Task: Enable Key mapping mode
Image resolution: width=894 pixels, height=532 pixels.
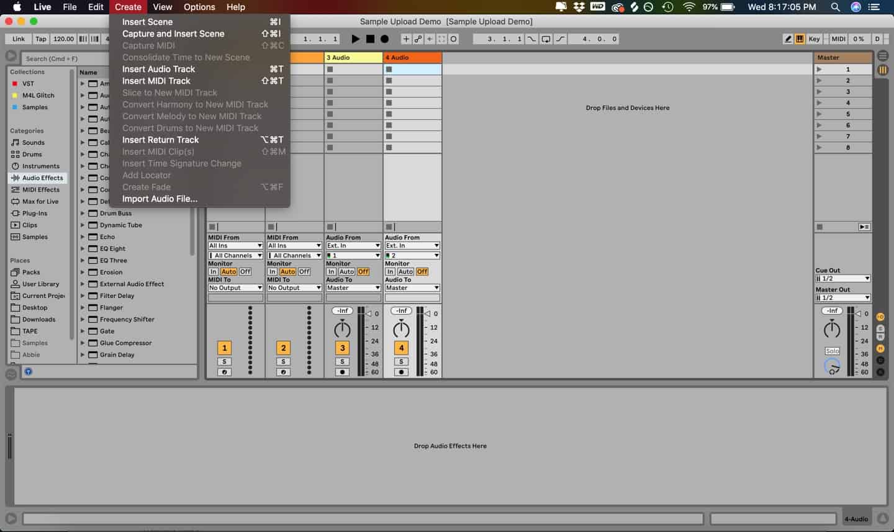Action: click(x=814, y=38)
